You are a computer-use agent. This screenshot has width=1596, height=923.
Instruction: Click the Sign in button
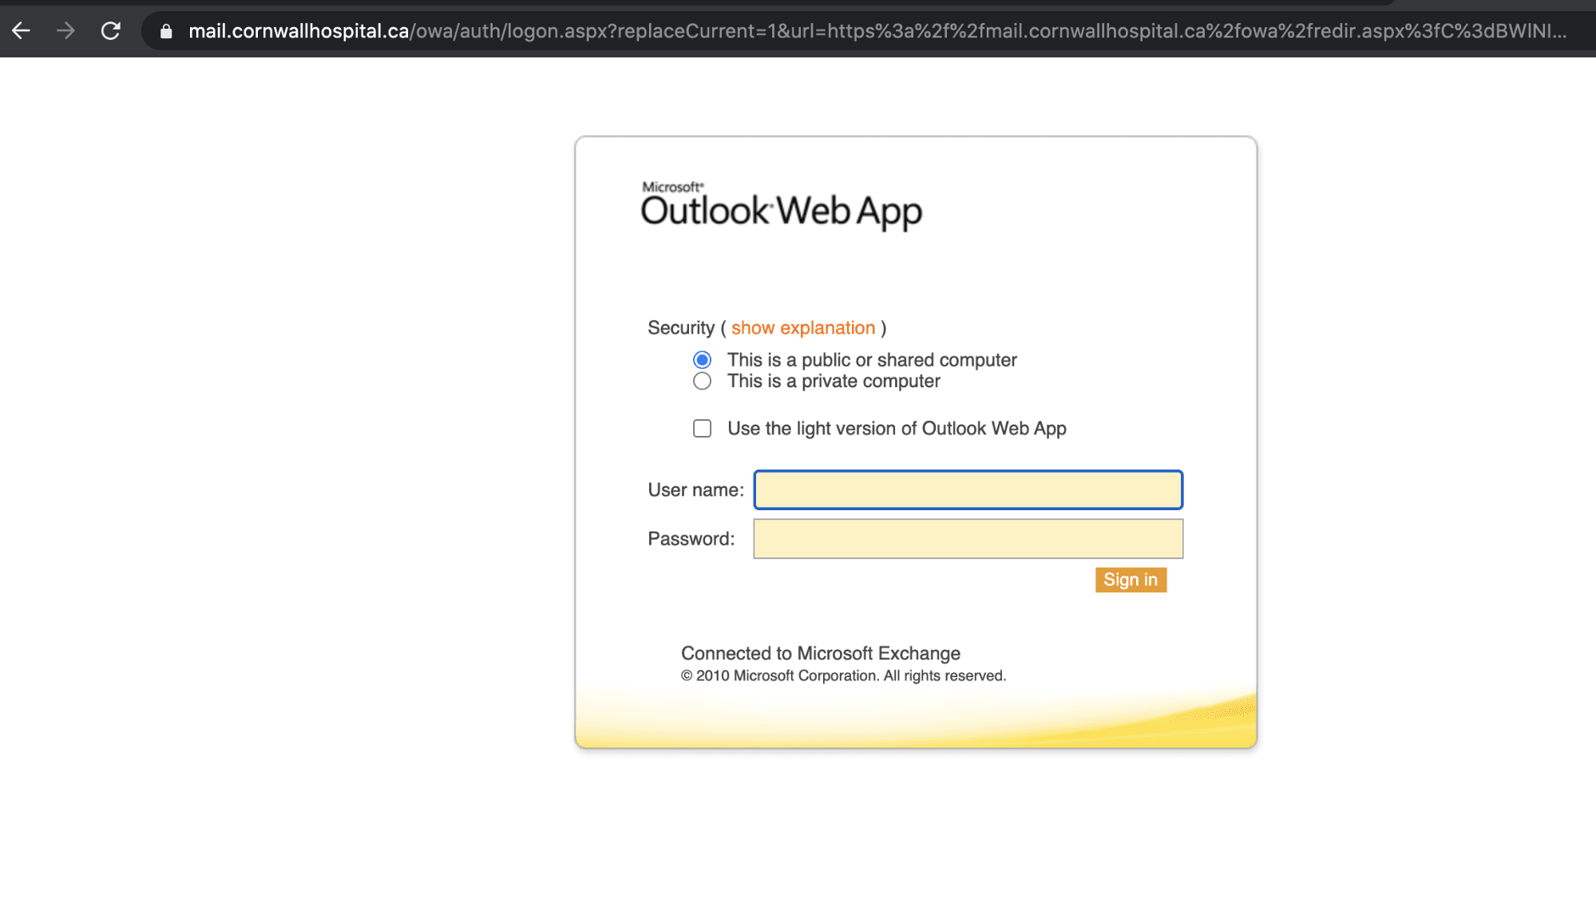click(1131, 580)
